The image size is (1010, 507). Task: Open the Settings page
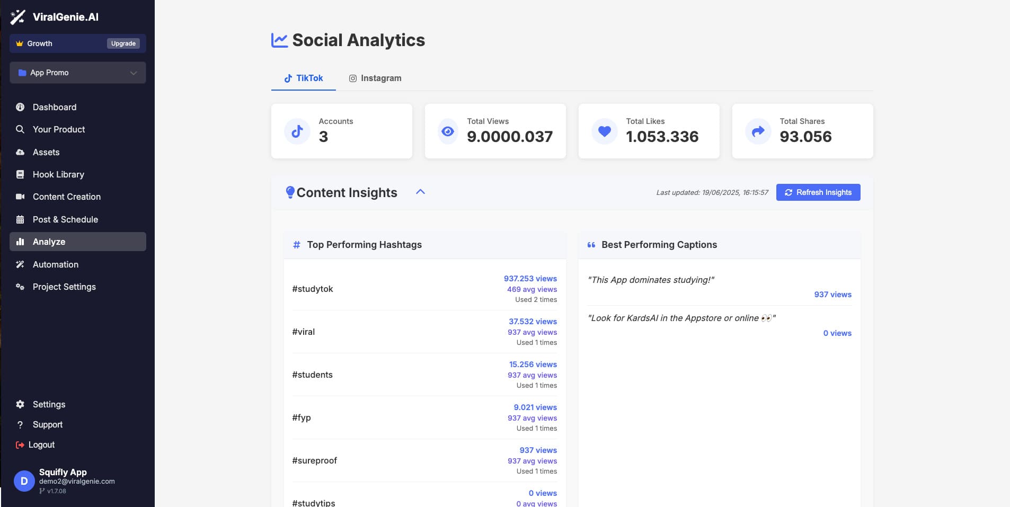coord(48,404)
